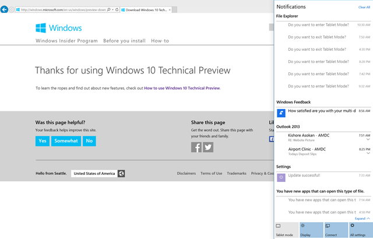
Task: Click the Settings notification group header
Action: click(283, 167)
